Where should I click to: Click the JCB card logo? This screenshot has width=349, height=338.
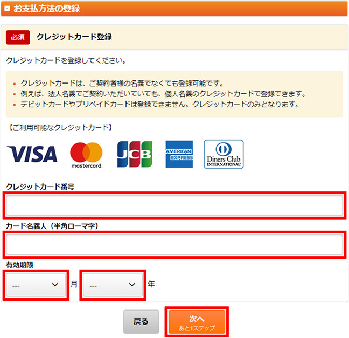pos(135,154)
